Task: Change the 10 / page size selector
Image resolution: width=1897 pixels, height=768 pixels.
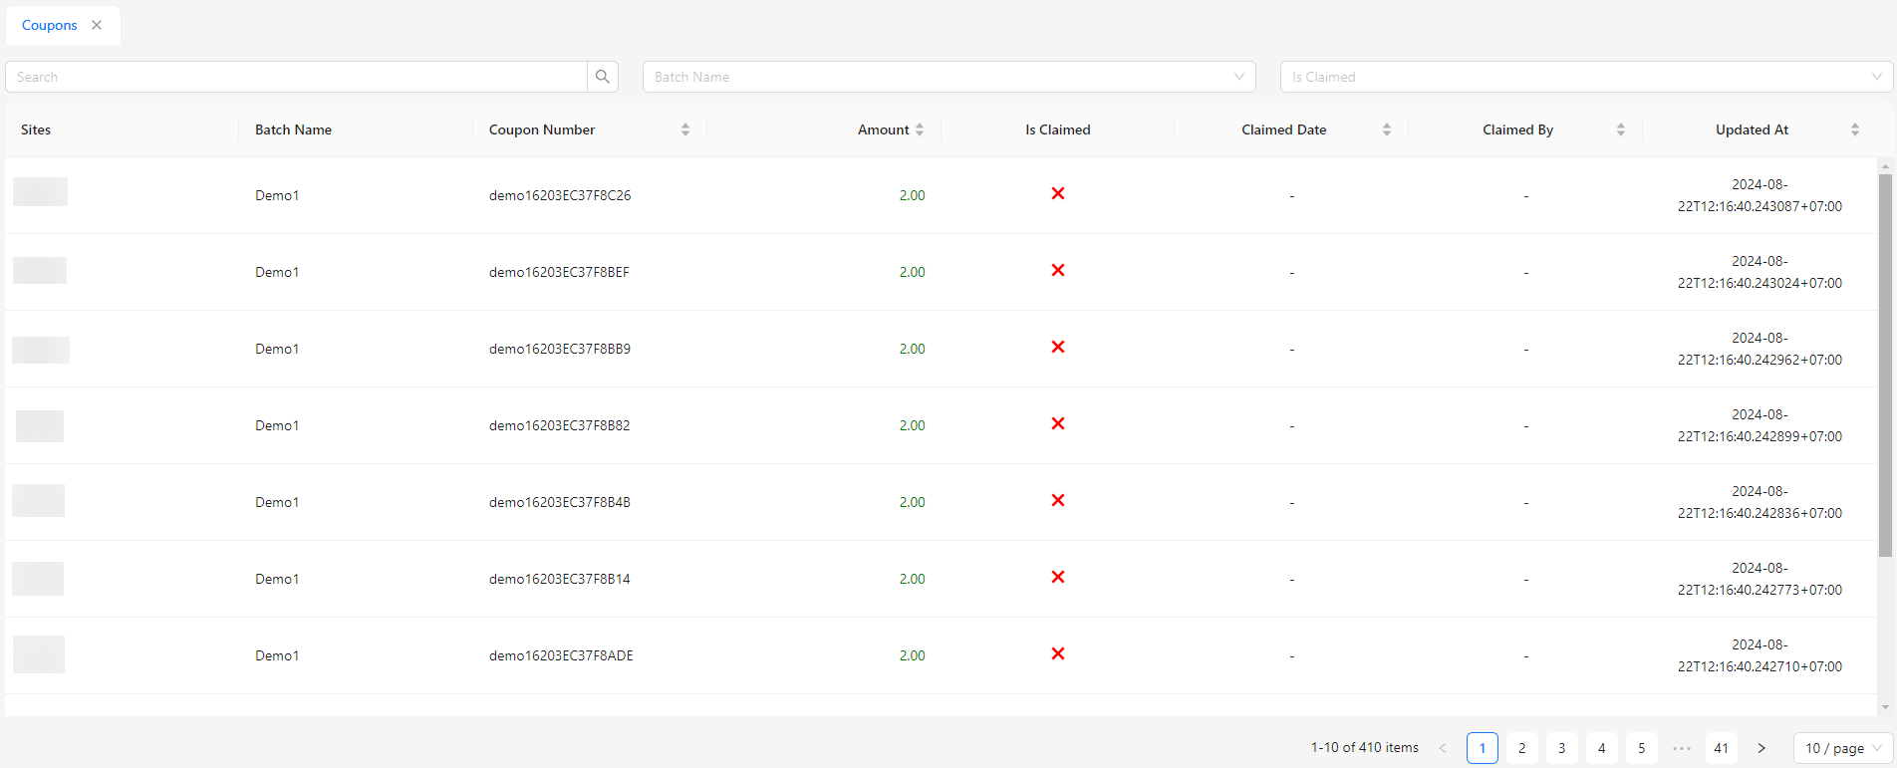Action: click(1843, 748)
